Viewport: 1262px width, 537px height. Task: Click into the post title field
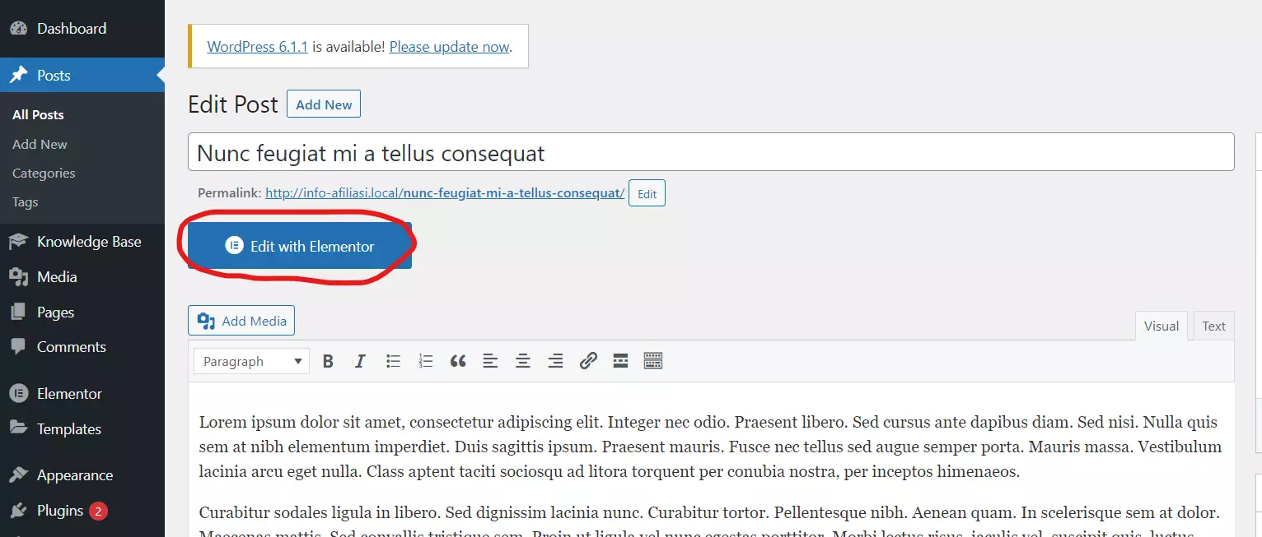pos(711,152)
